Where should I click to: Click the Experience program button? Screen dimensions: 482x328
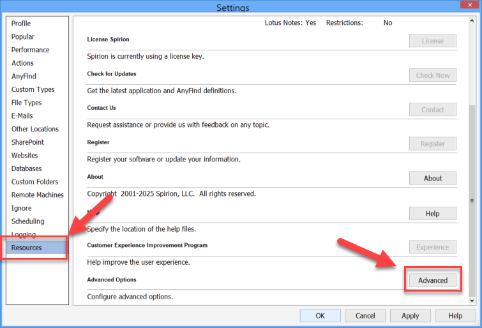click(x=432, y=247)
